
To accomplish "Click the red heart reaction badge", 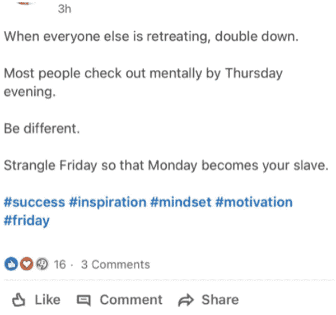I will coord(26,263).
